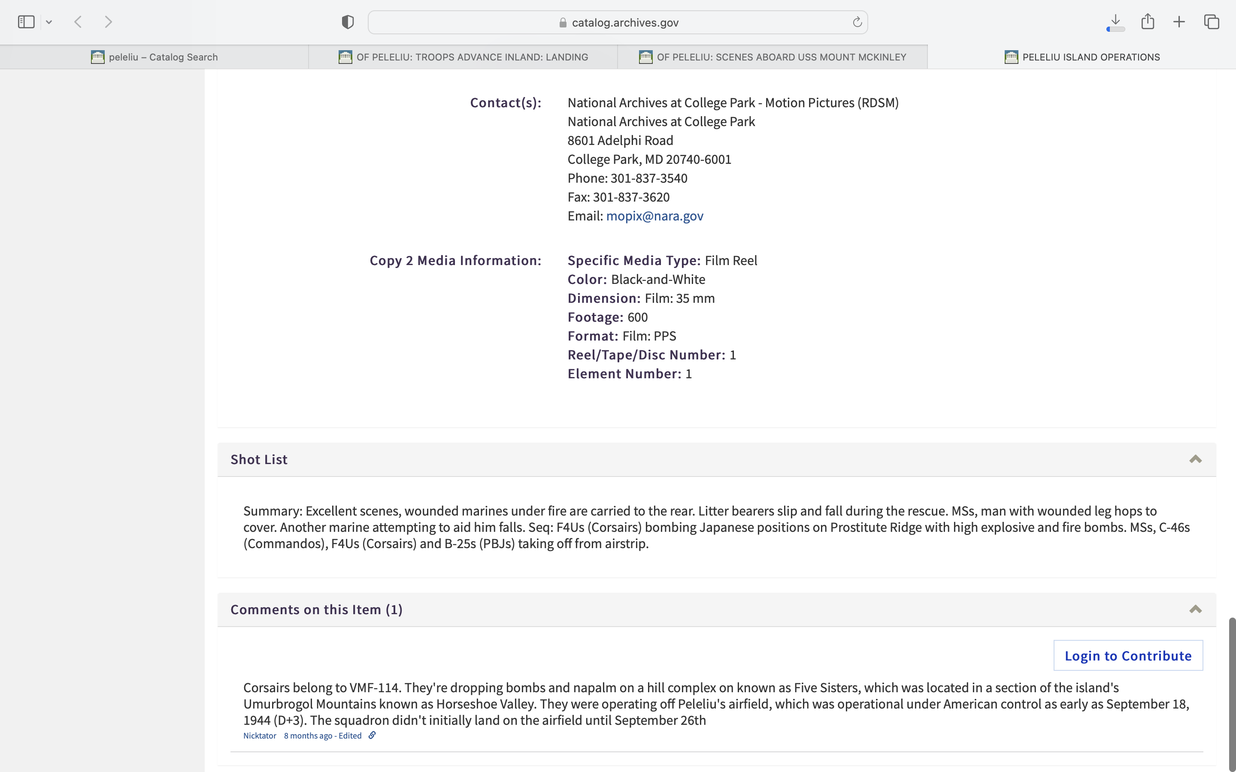The height and width of the screenshot is (772, 1236).
Task: Show tab overview
Action: (x=1212, y=22)
